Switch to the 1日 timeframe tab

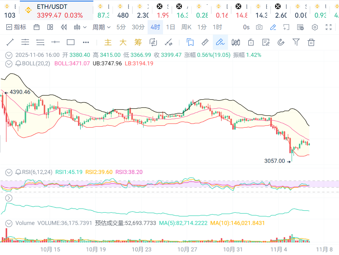[x=170, y=27]
